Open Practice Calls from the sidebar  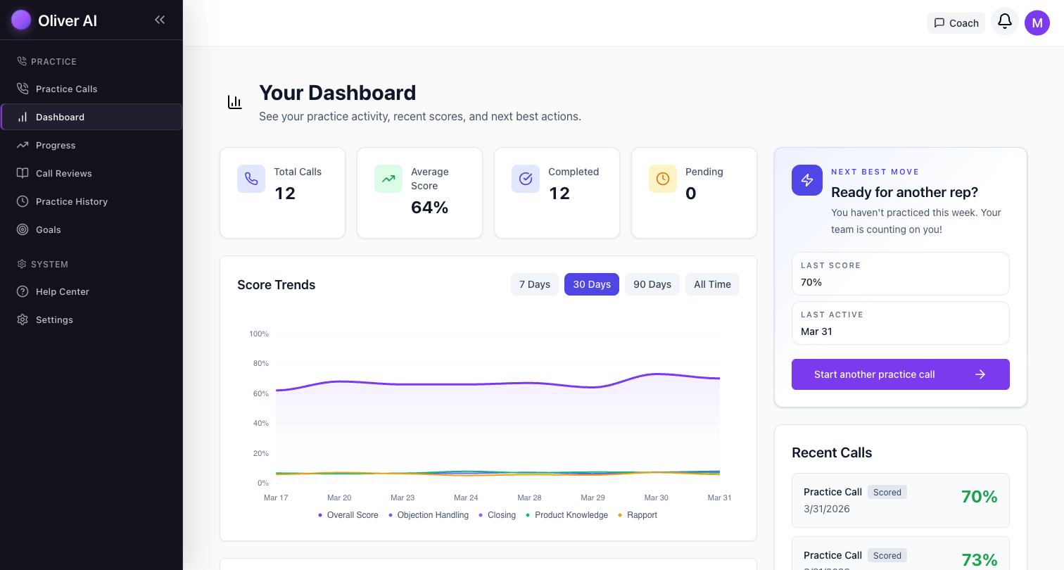point(91,89)
